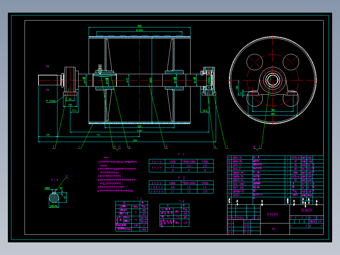Select the 1300 dimension text

tap(139, 131)
